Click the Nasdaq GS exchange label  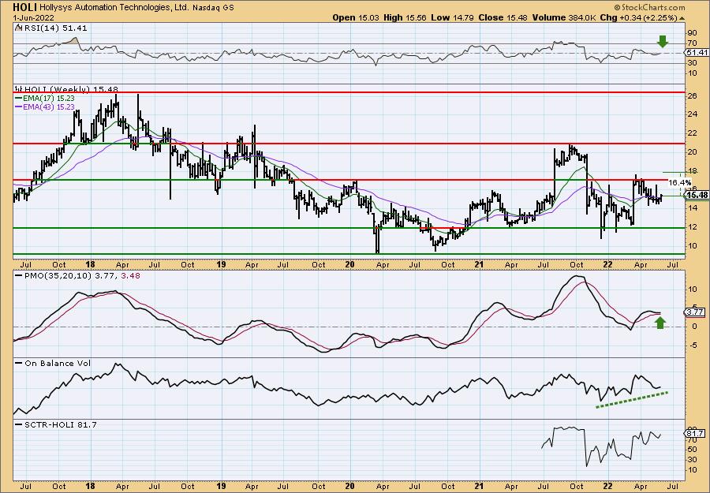point(213,8)
